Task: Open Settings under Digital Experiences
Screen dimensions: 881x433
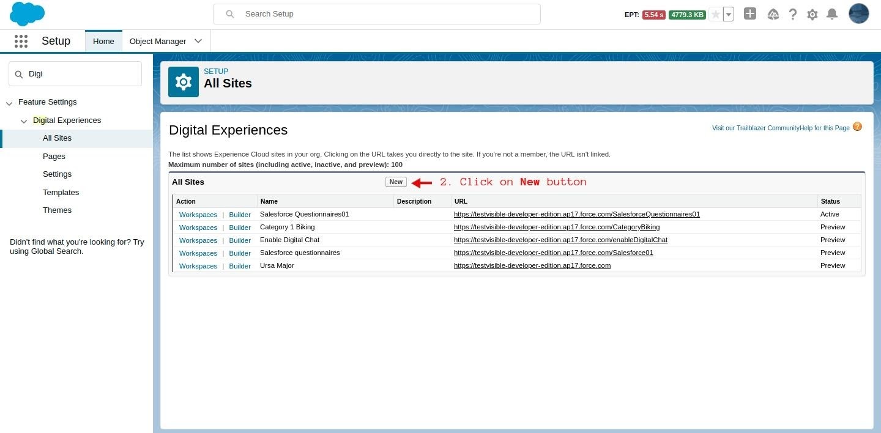Action: (x=57, y=174)
